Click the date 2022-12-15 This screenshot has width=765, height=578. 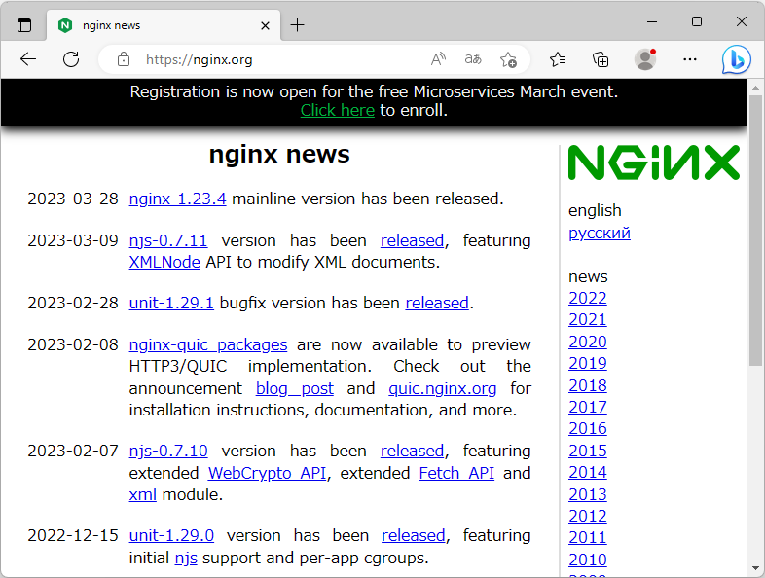[x=73, y=535]
